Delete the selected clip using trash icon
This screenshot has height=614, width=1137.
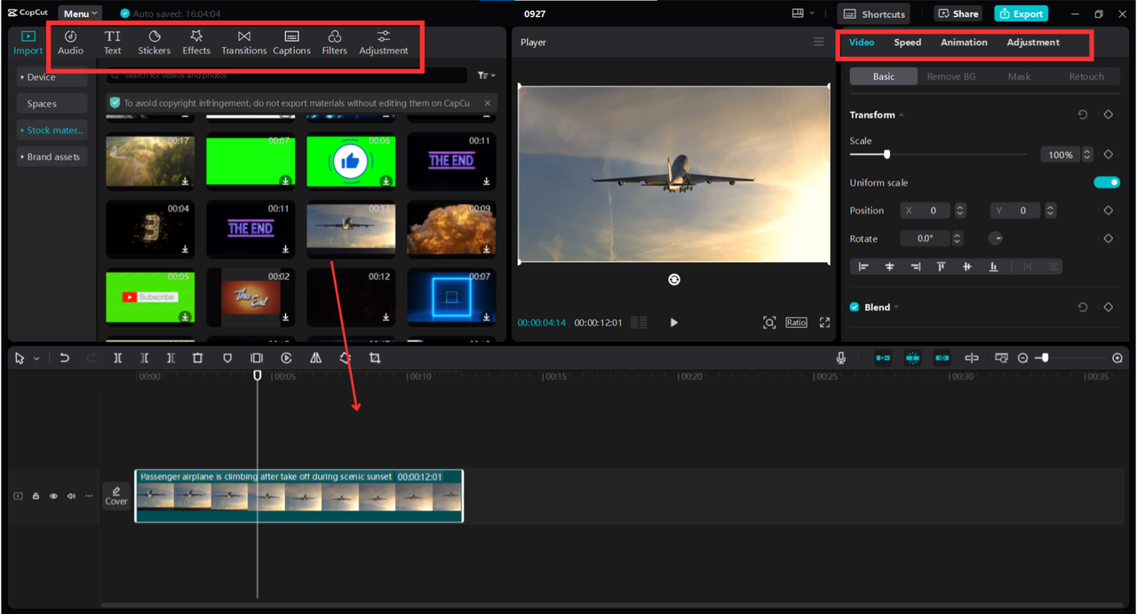[198, 358]
